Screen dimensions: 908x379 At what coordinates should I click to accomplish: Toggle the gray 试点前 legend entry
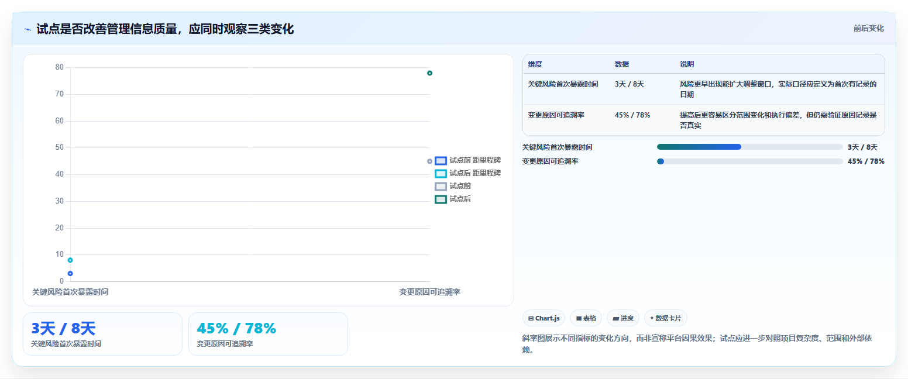pyautogui.click(x=453, y=186)
